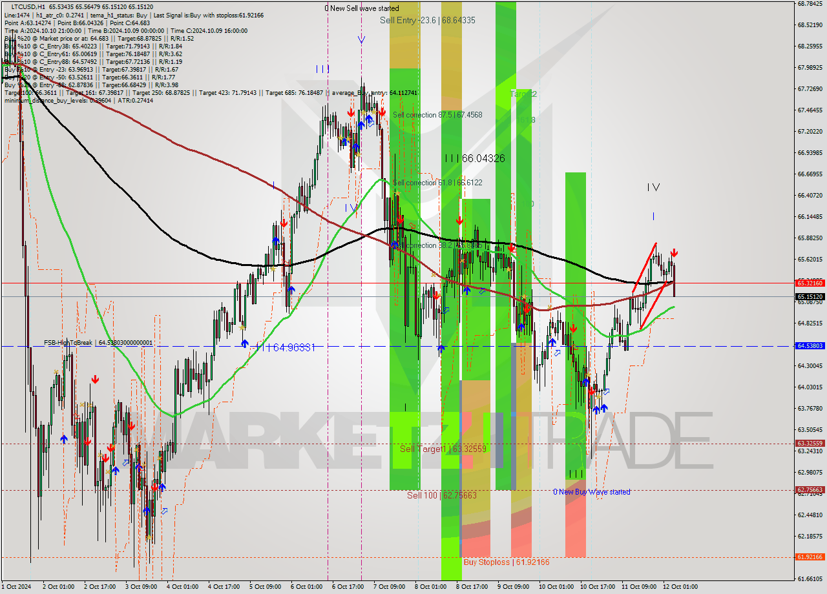Click the 64.03015 price axis label
The height and width of the screenshot is (594, 827).
(810, 387)
